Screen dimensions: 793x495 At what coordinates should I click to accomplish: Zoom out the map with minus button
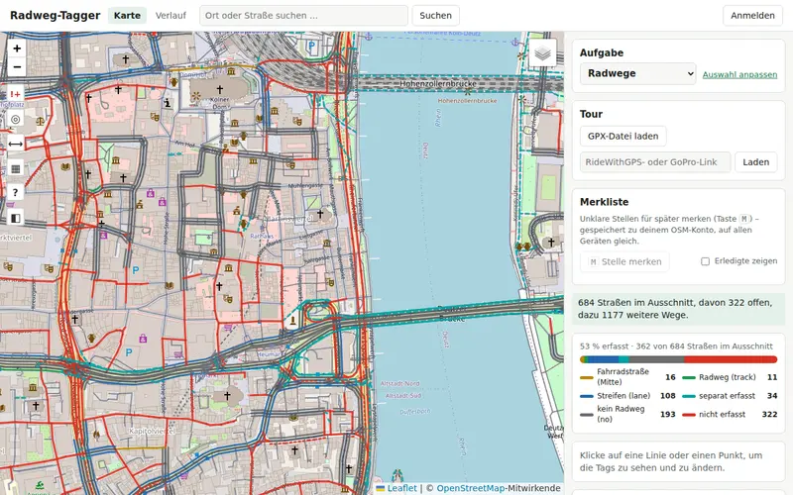click(x=17, y=67)
